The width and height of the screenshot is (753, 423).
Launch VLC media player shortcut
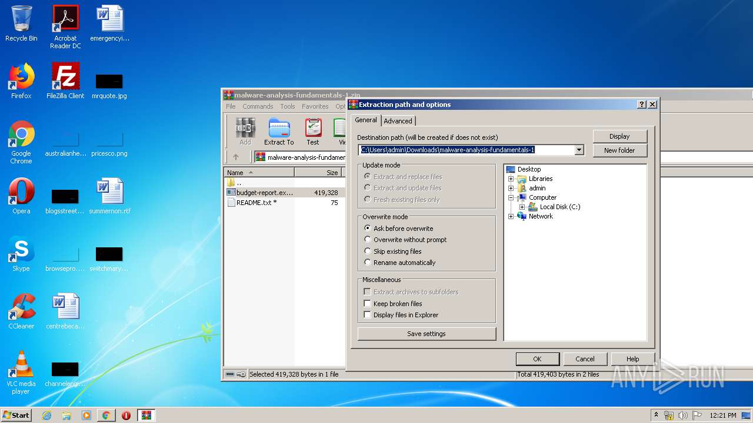21,372
